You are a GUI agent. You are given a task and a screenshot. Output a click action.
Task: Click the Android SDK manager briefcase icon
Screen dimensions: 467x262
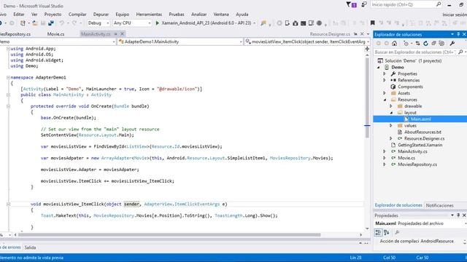(x=295, y=23)
